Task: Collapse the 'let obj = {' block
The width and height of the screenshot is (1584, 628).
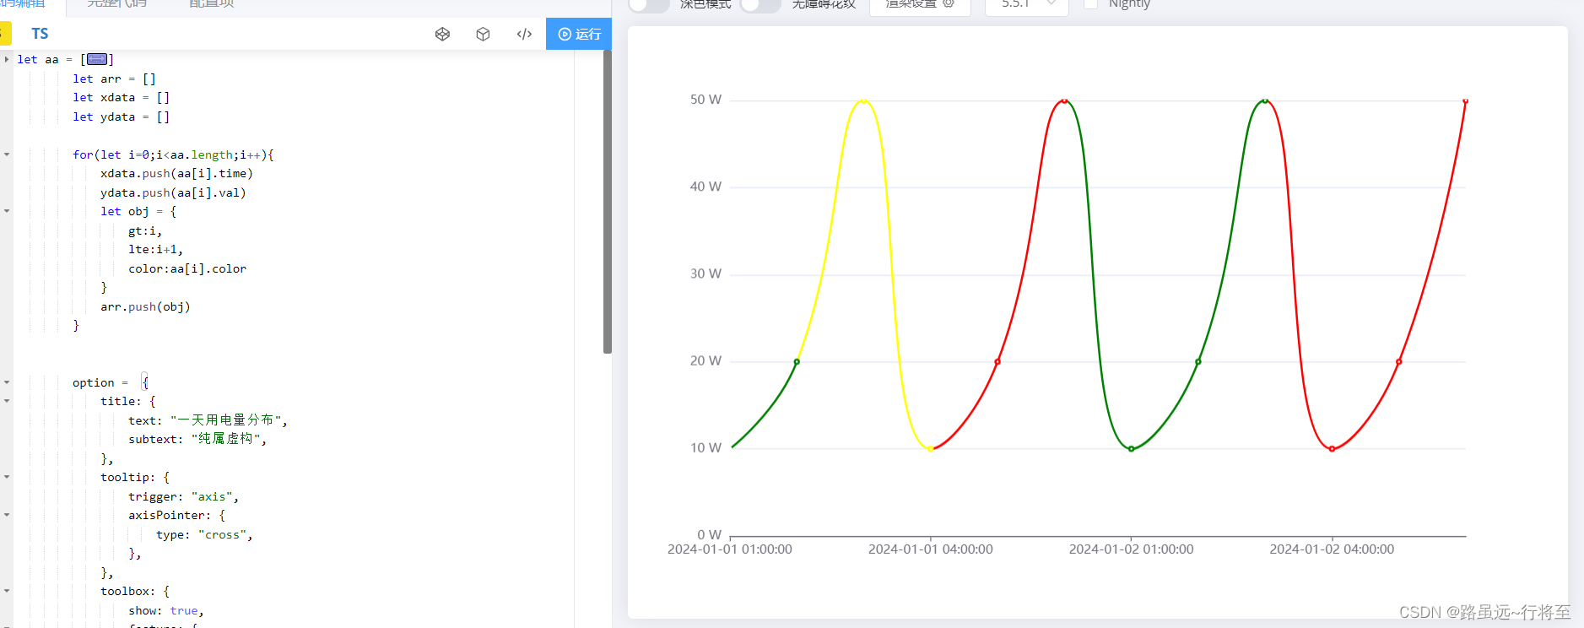Action: [7, 211]
